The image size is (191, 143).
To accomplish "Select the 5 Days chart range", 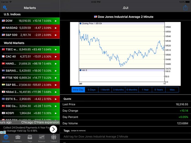I will (92, 90).
